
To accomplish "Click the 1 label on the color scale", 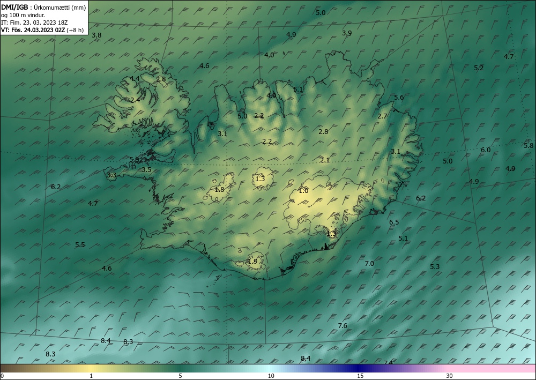I will (x=91, y=376).
